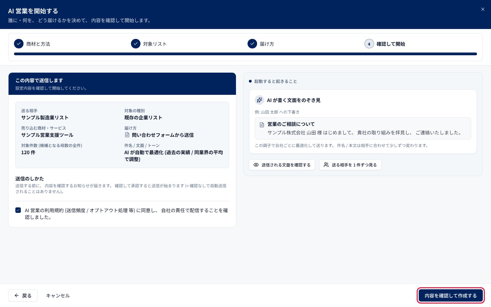
Task: Click the form icon beside 問い合わせフォームから送信
Action: (x=127, y=135)
